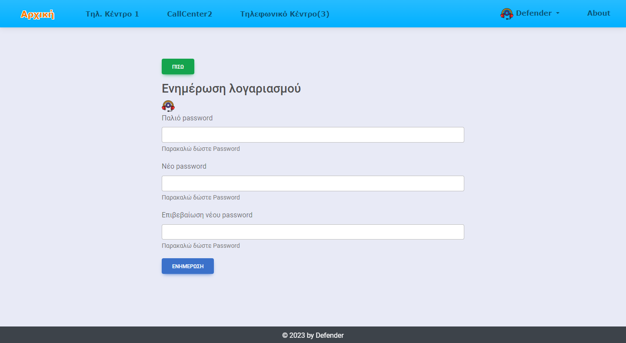626x343 pixels.
Task: Select Τηλεφωνικό Κέντρο(3) in navbar
Action: pos(285,14)
